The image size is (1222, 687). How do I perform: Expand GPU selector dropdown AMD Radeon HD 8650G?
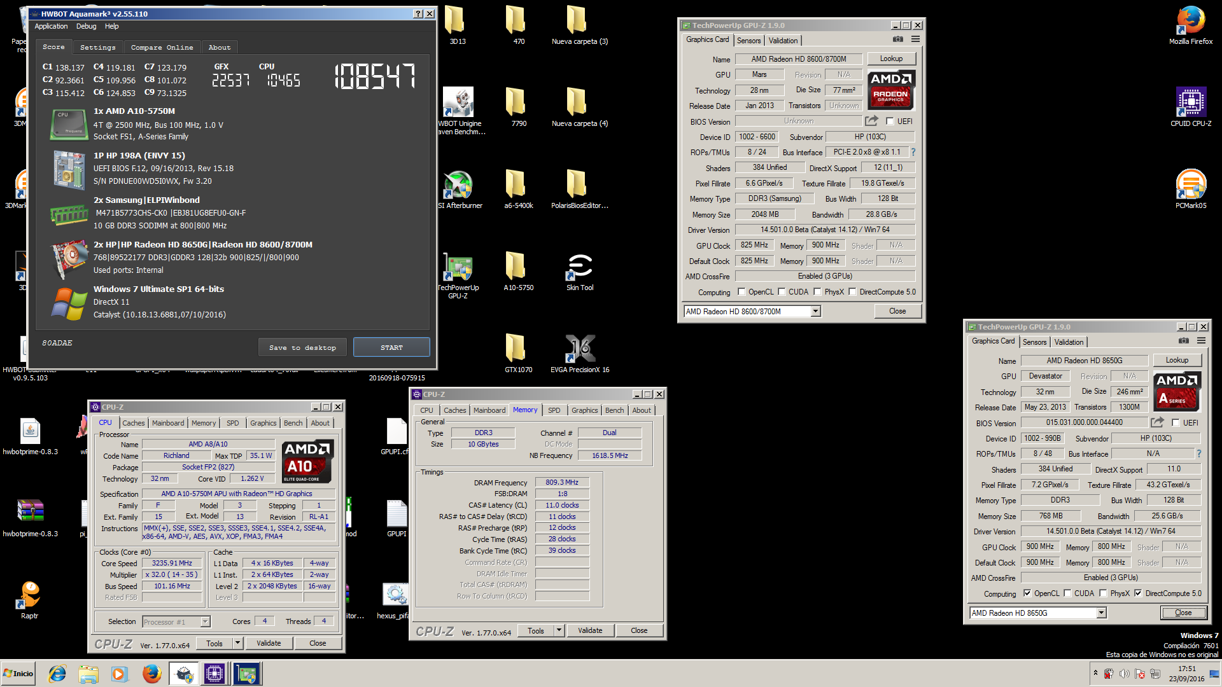coord(1101,613)
